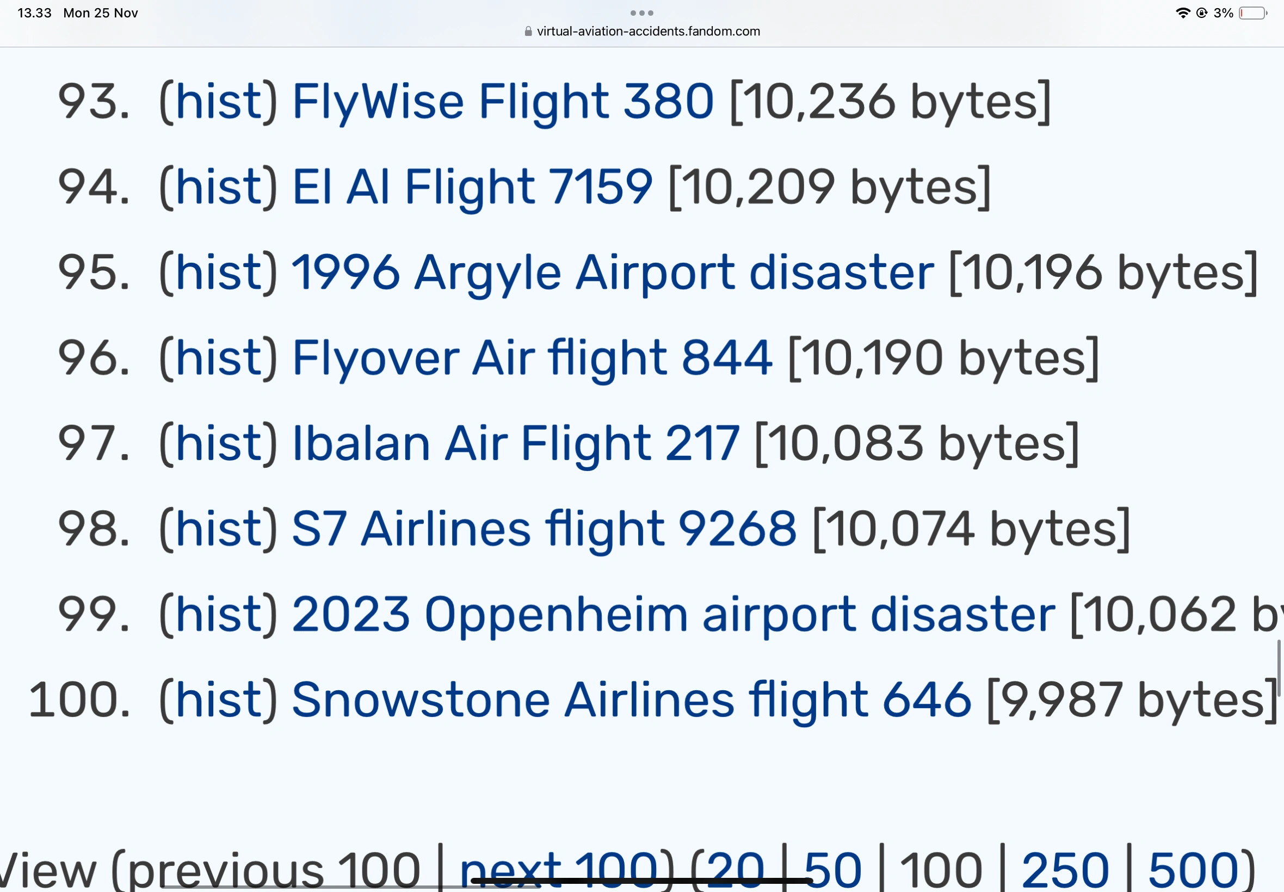Tap the vertical page scrollbar

tap(1279, 668)
